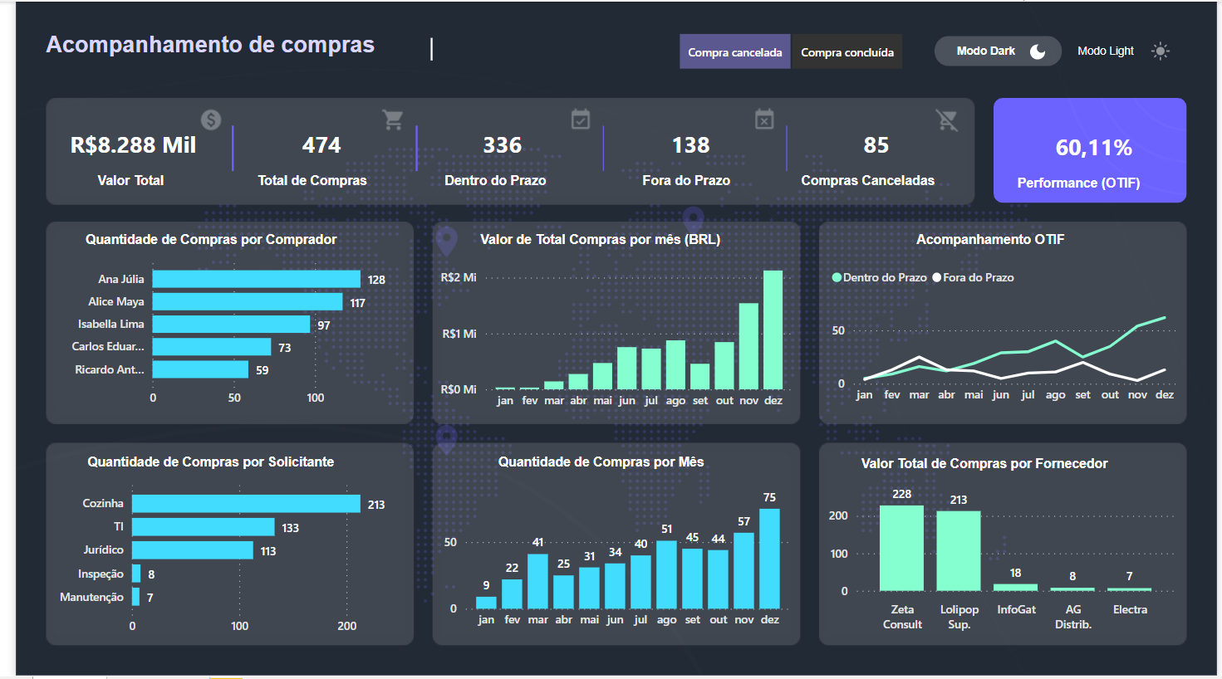Filter by Compra cancelada
The width and height of the screenshot is (1222, 679).
(735, 51)
